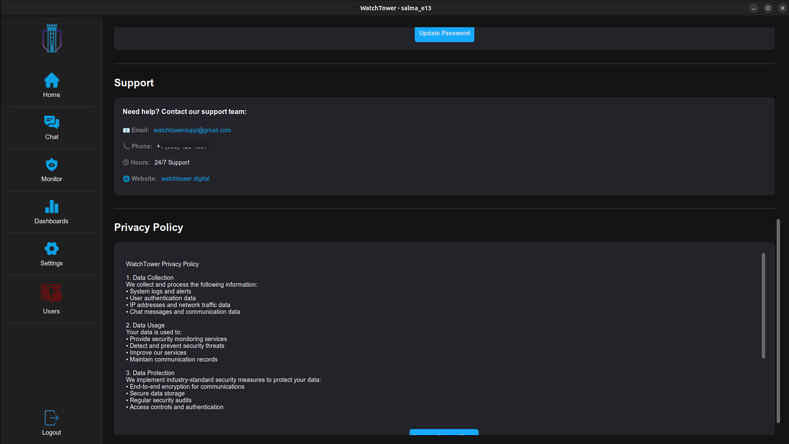Click 'Maintain communication records' bullet
This screenshot has width=789, height=444.
click(172, 359)
